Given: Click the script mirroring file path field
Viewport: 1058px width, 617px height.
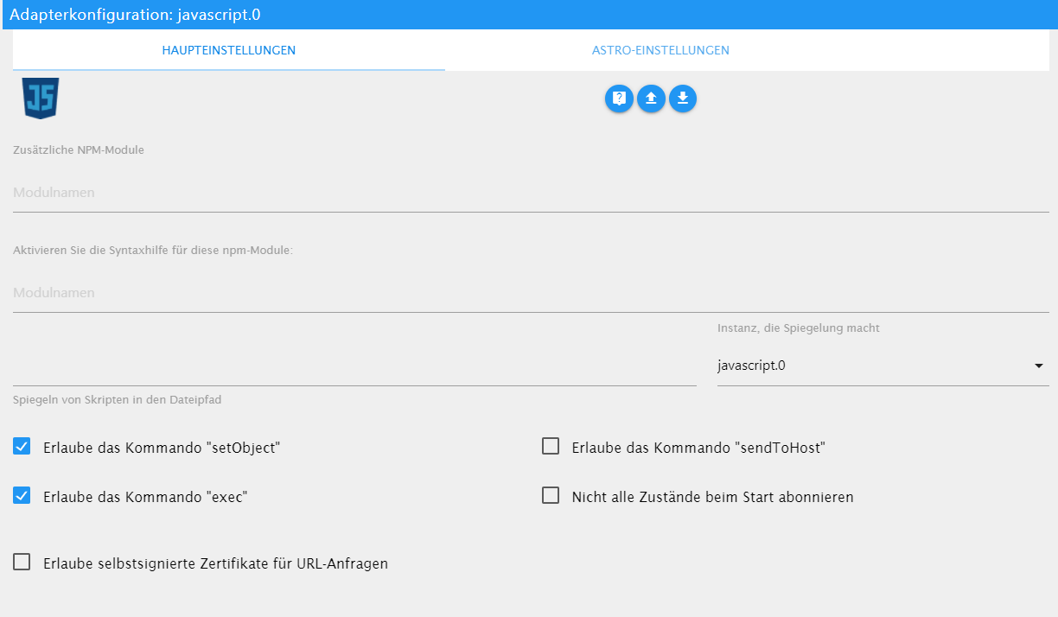Looking at the screenshot, I should coord(354,367).
